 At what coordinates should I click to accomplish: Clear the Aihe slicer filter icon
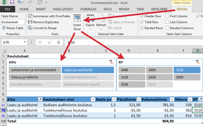tap(111, 62)
